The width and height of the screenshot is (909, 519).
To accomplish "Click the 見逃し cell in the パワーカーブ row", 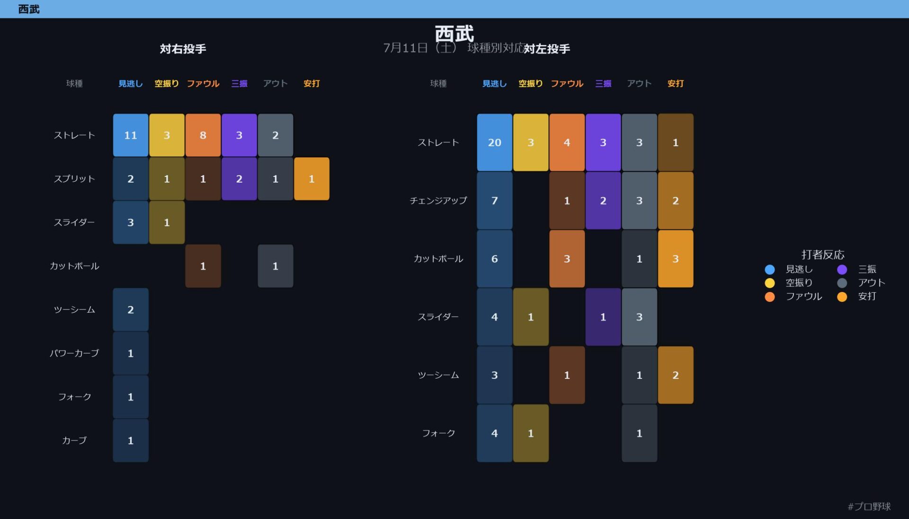I will click(x=131, y=353).
